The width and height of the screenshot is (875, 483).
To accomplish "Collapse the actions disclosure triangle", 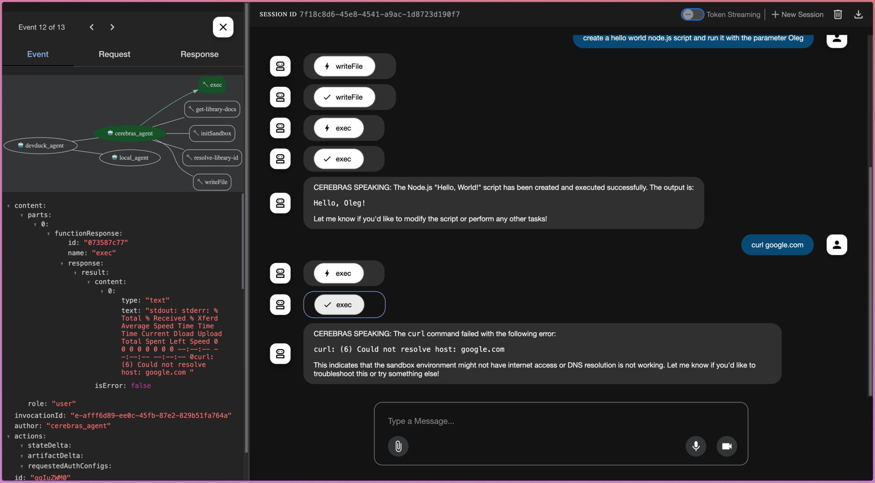I will pyautogui.click(x=8, y=436).
